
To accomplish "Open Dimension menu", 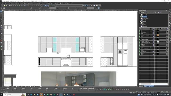I will pos(30,3).
